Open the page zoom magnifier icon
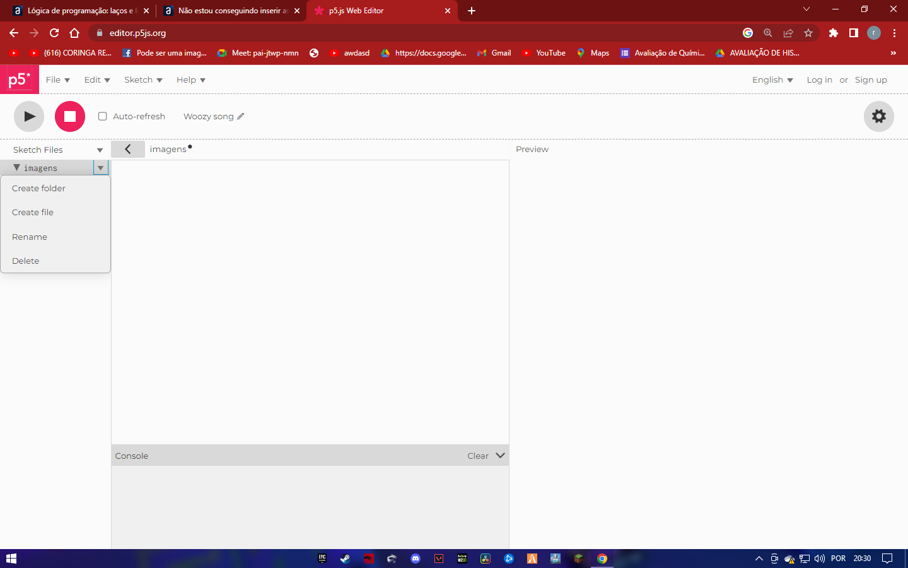Screen dimensions: 908x568 click(768, 33)
